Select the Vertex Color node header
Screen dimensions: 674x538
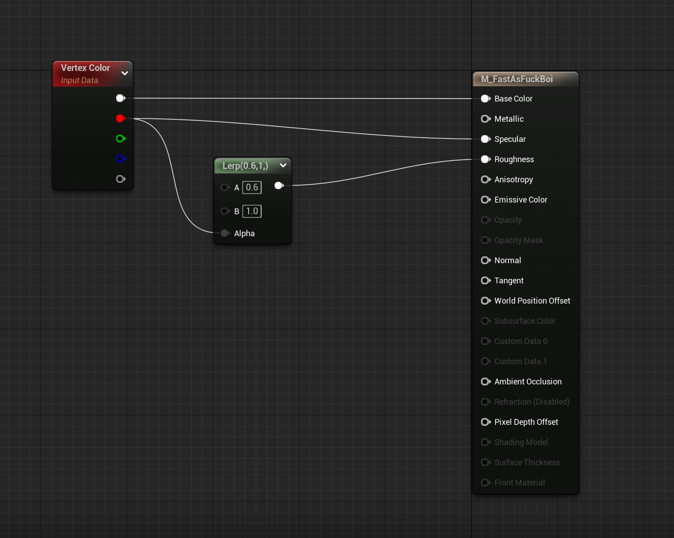click(92, 74)
